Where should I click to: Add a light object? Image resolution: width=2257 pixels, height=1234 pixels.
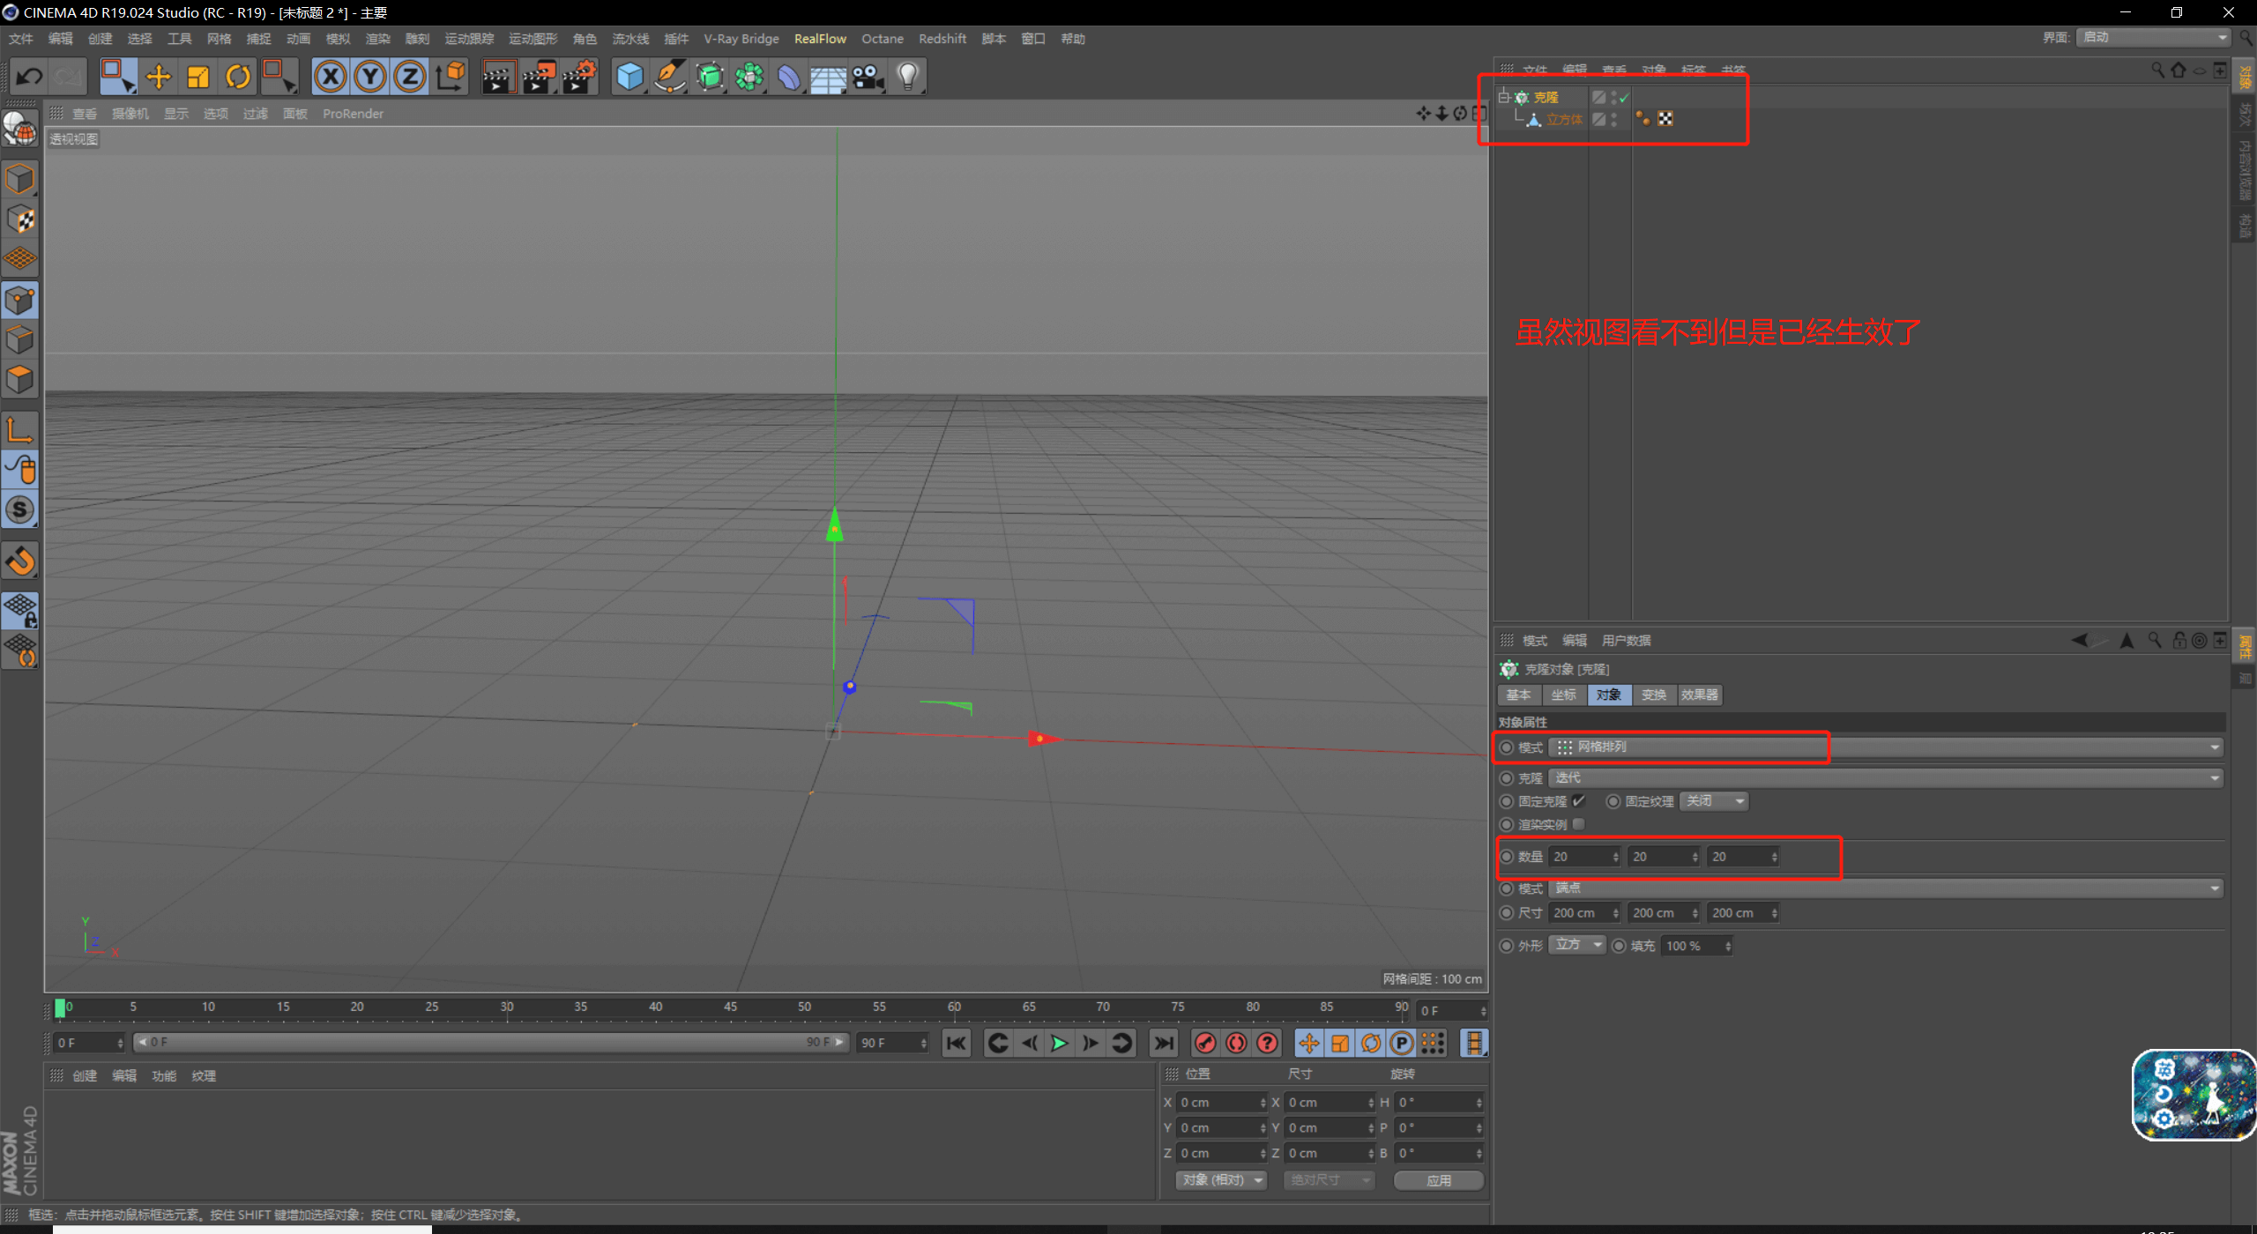pos(908,77)
